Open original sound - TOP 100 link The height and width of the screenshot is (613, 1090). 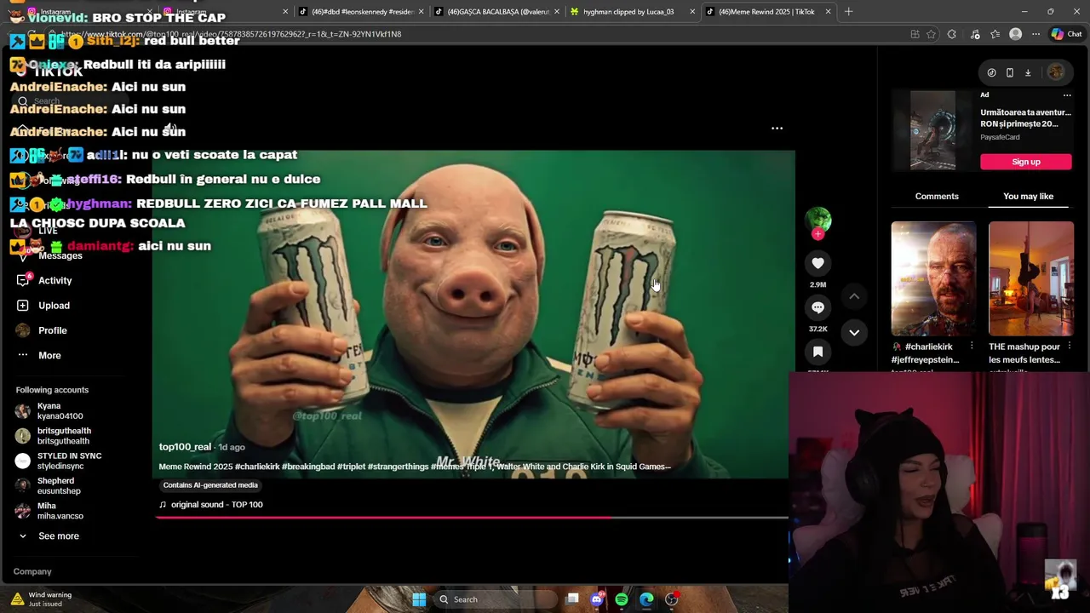tap(211, 505)
